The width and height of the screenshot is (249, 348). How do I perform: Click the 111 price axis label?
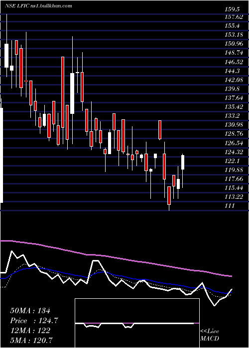[230, 206]
